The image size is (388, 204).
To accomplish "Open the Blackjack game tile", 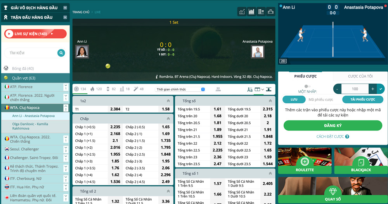I will coord(361,161).
